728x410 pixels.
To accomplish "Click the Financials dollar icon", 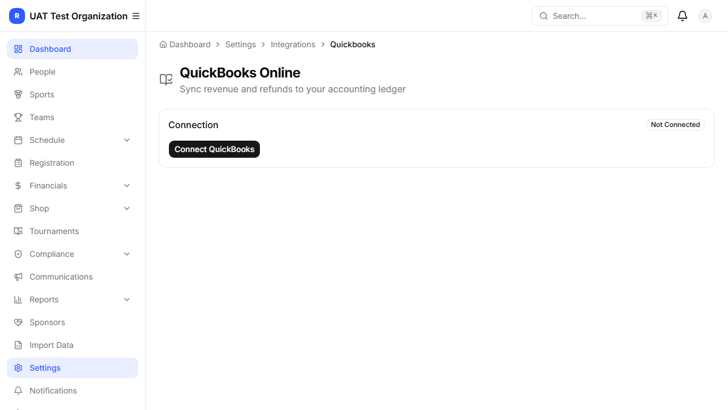I will [x=18, y=186].
